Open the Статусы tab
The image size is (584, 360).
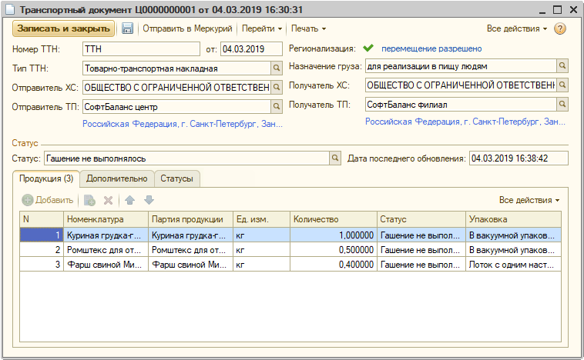coord(177,178)
